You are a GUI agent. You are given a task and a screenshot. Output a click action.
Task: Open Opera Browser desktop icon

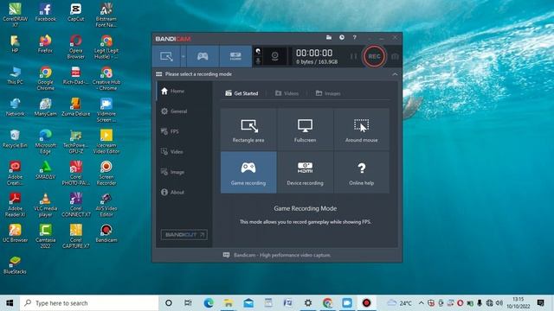[75, 46]
